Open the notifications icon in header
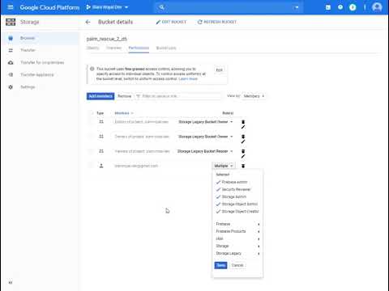The width and height of the screenshot is (389, 291). pyautogui.click(x=353, y=7)
